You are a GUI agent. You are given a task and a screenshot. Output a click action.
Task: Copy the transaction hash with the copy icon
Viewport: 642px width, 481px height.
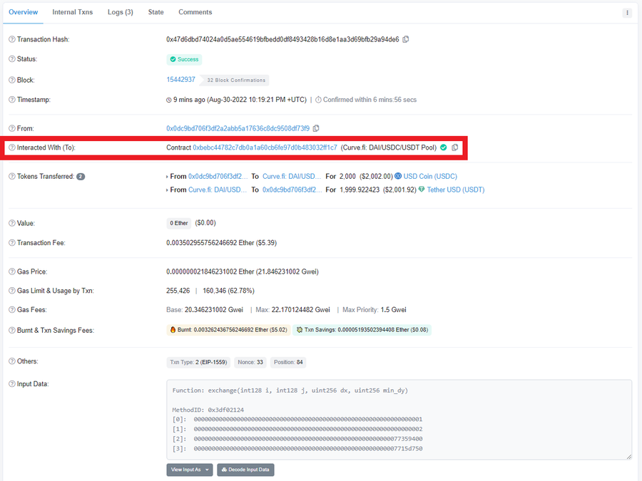[x=406, y=39]
